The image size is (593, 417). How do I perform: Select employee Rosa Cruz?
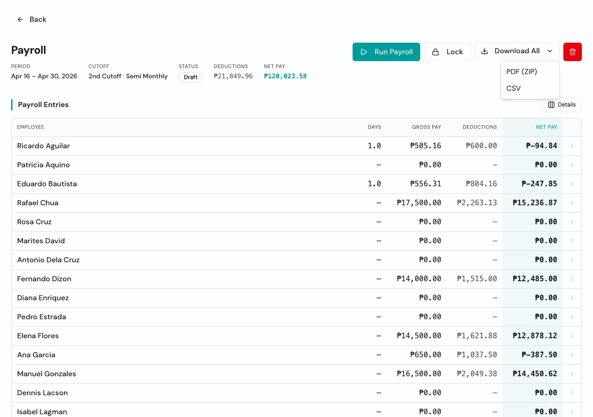pos(34,222)
